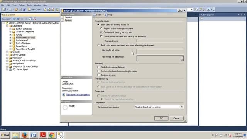Click the Cancel button
Screen dimensions: 247x139
tap(176, 119)
